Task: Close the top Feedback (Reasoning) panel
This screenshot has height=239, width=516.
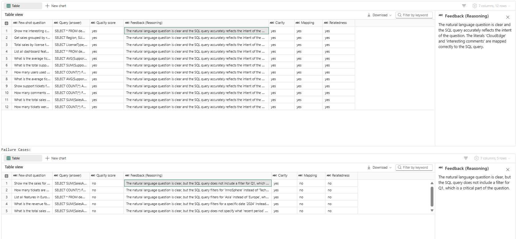Action: 508,17
